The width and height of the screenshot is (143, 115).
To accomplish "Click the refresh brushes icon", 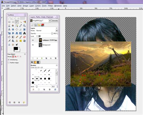I will pos(55,89).
